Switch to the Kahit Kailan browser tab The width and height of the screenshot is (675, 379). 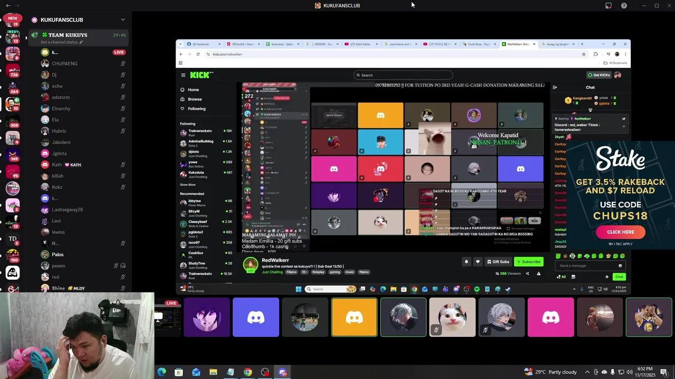362,44
